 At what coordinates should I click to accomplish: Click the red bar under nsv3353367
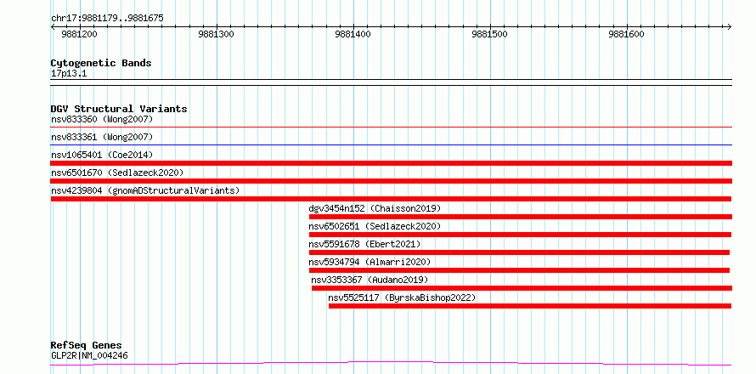pos(522,288)
